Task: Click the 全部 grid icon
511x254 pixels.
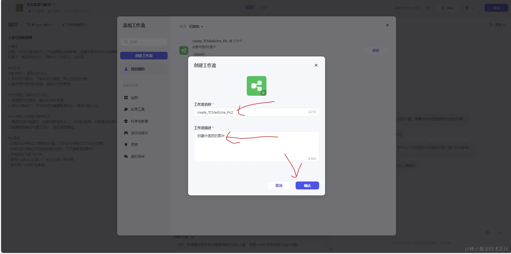Action: (126, 98)
